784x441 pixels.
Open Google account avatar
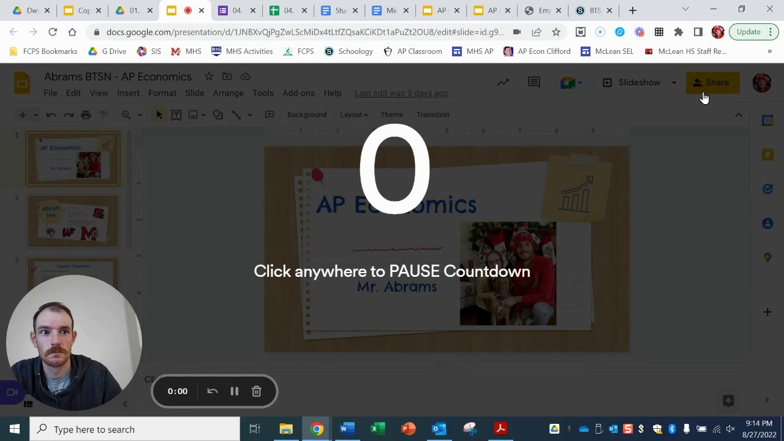(x=761, y=83)
